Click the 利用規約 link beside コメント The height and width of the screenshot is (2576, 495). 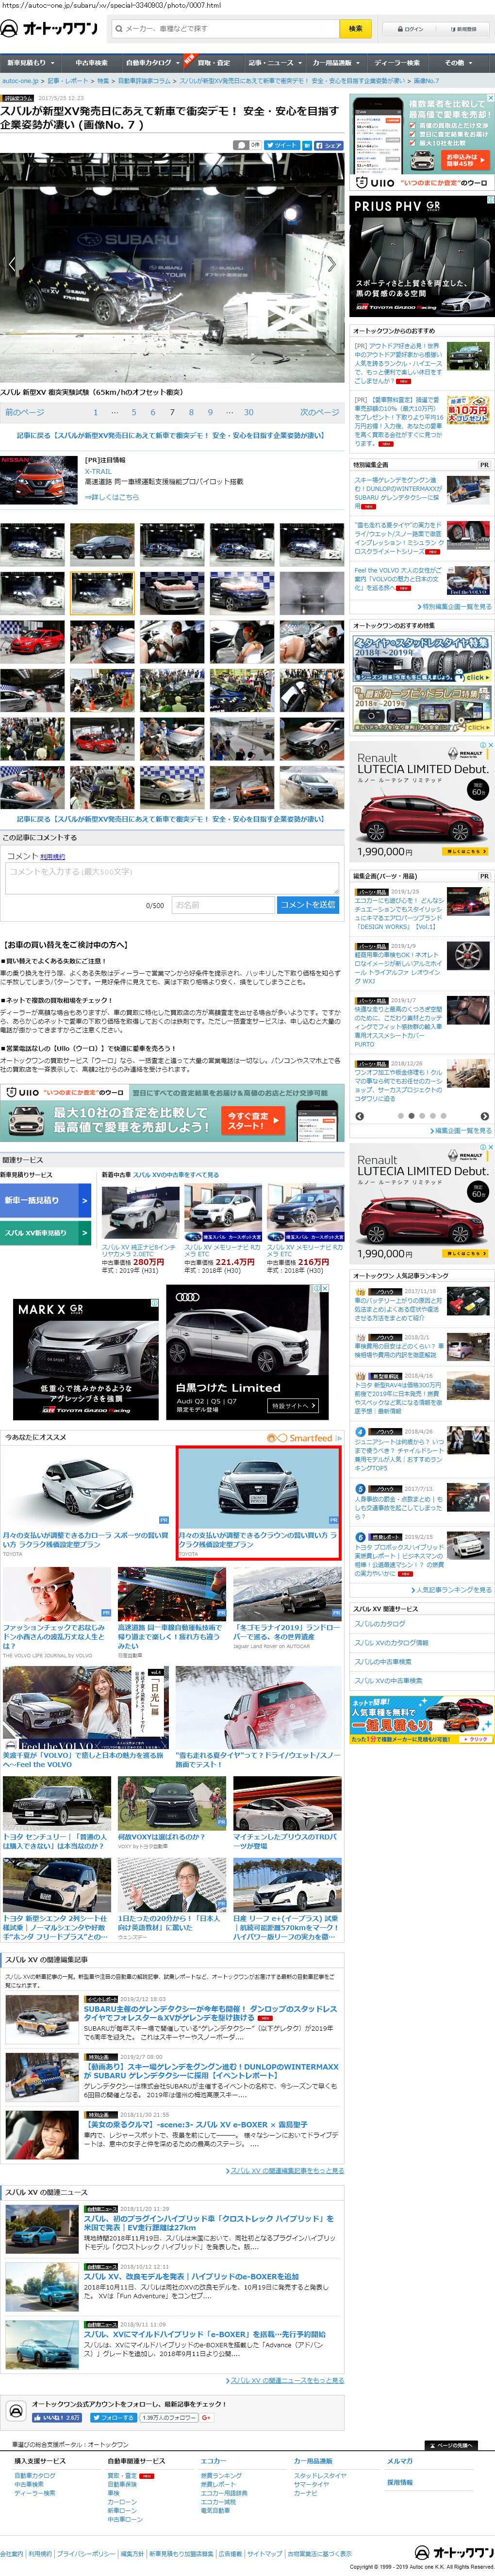[52, 857]
